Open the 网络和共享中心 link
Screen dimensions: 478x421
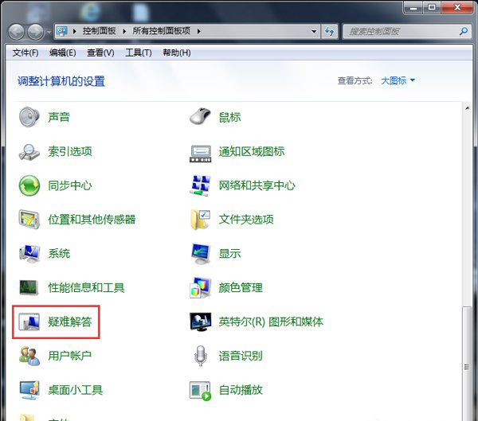[x=257, y=185]
